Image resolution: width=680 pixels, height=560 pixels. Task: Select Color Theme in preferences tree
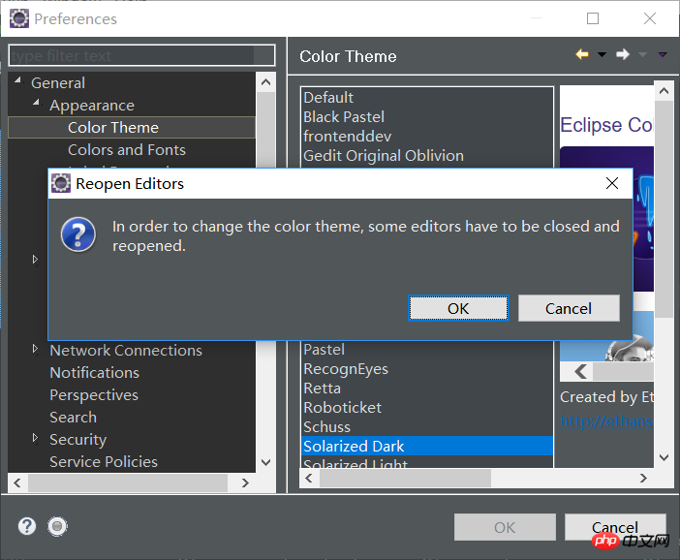click(113, 128)
